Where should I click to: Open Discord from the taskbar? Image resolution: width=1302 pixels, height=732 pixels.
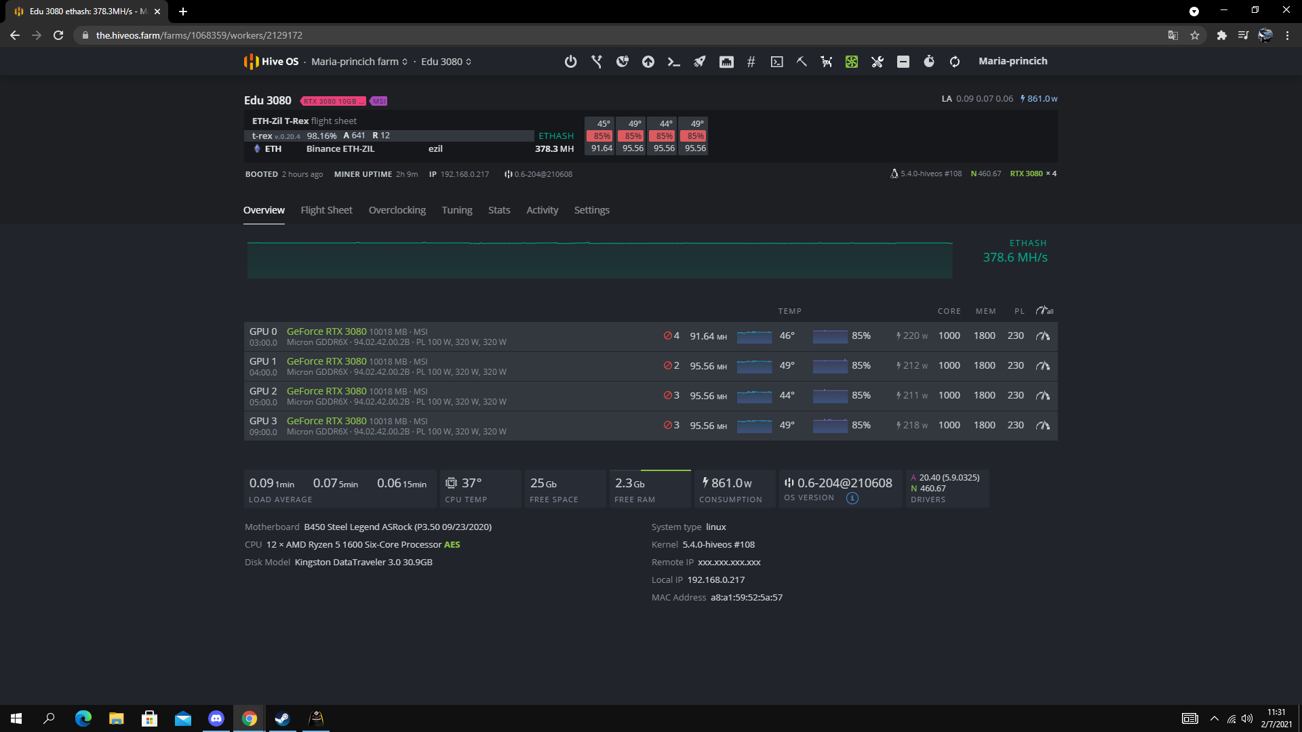click(x=216, y=718)
